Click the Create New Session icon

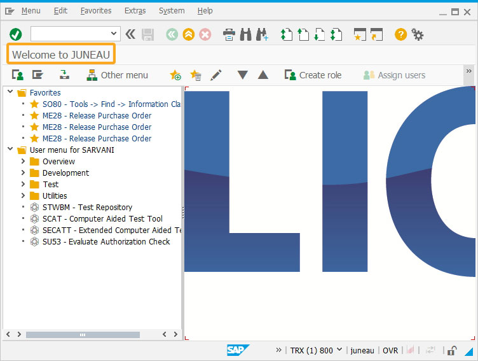click(360, 34)
